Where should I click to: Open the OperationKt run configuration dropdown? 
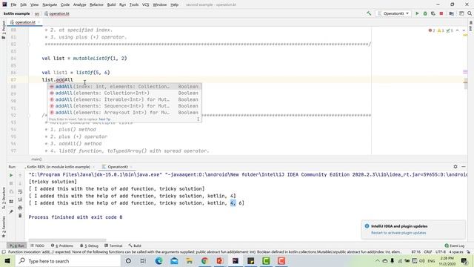pos(393,13)
